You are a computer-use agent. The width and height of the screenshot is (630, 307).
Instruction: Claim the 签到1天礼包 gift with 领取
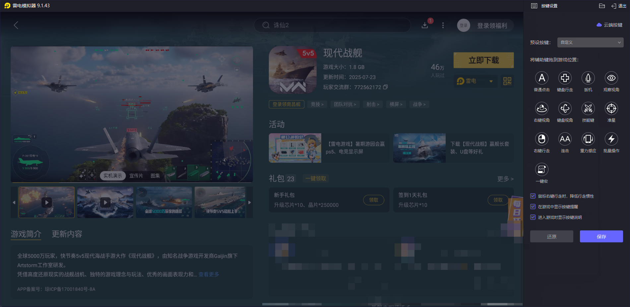[x=498, y=200]
